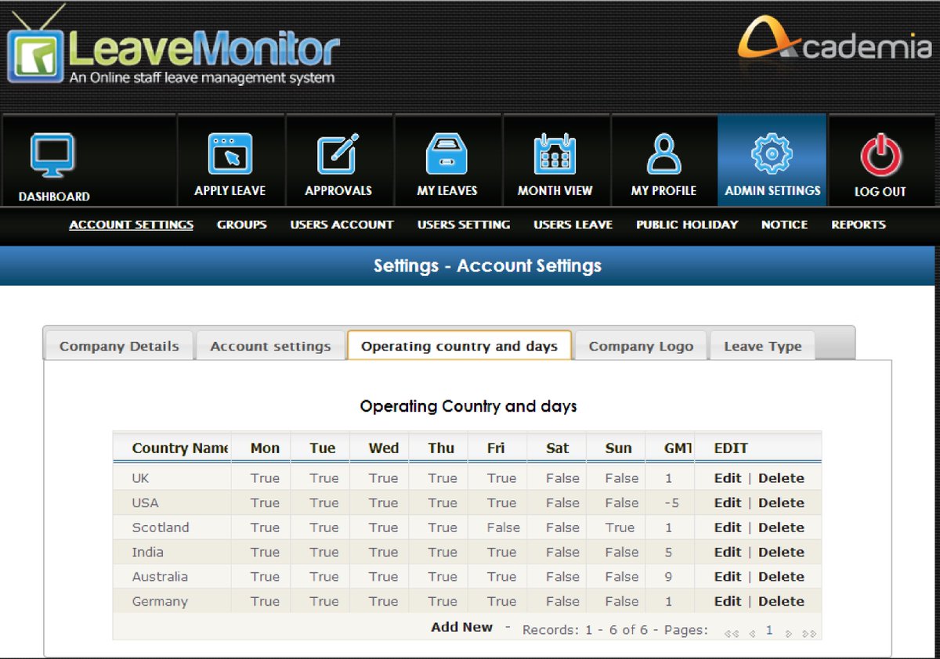
Task: Delete the Germany country row
Action: click(x=781, y=601)
